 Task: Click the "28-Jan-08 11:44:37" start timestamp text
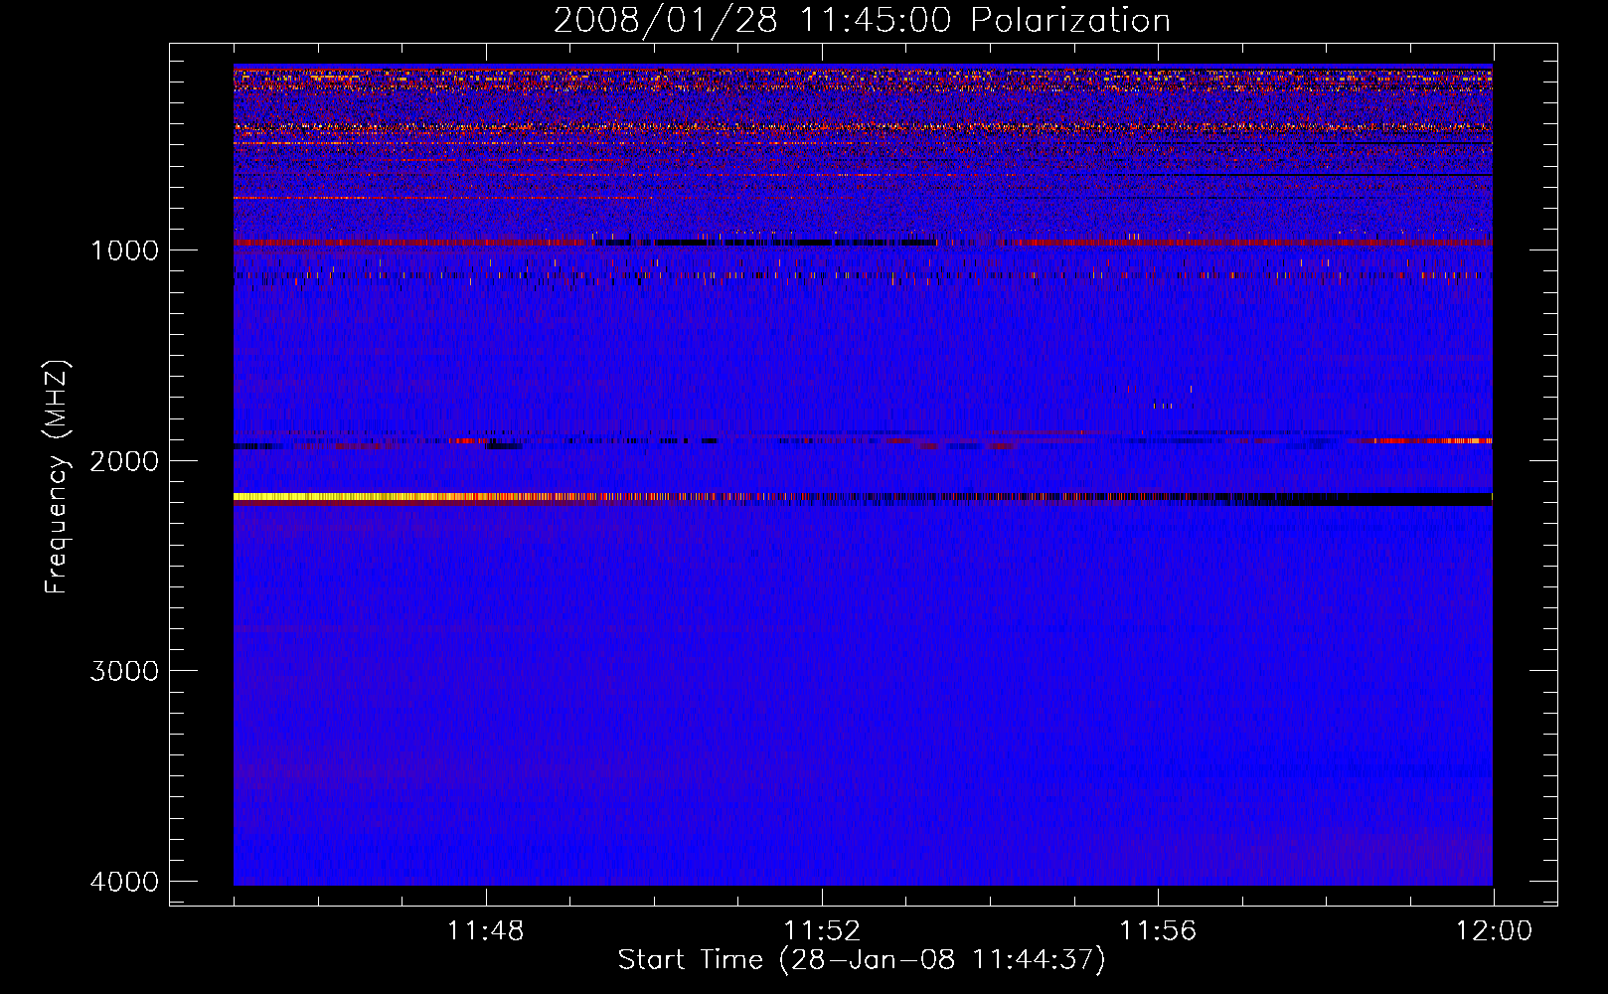[941, 959]
